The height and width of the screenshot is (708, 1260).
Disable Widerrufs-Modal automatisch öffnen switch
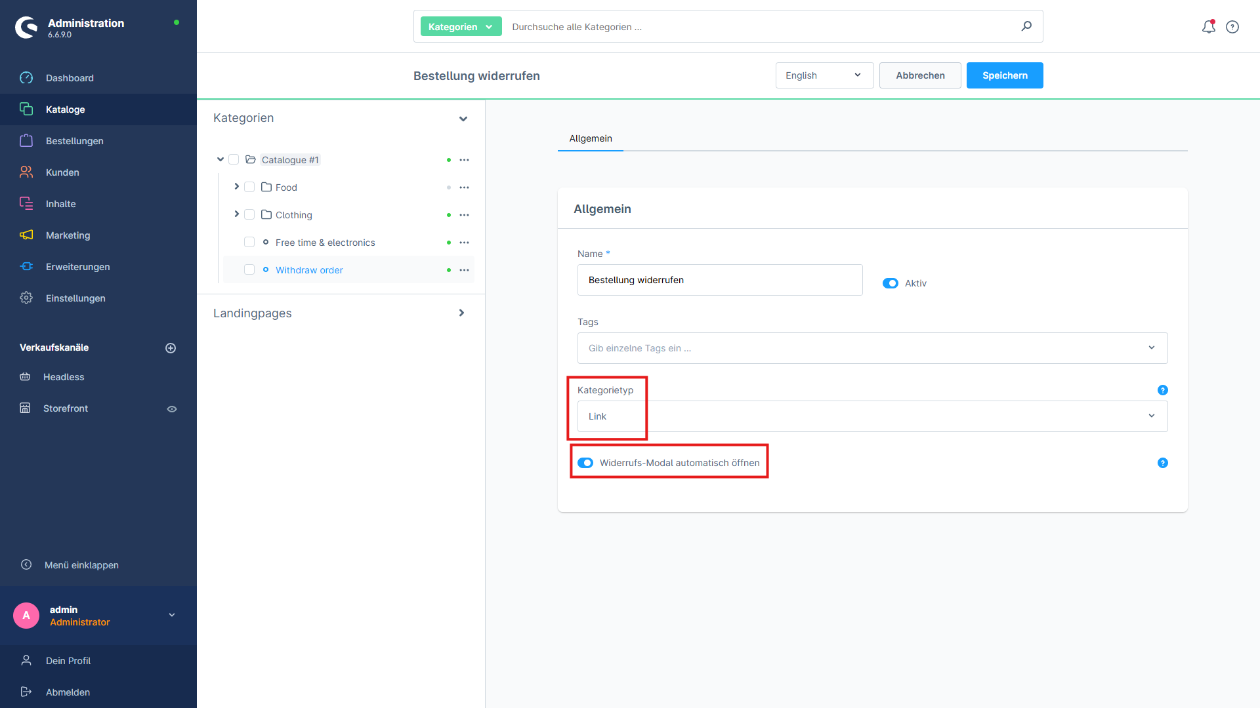click(585, 463)
